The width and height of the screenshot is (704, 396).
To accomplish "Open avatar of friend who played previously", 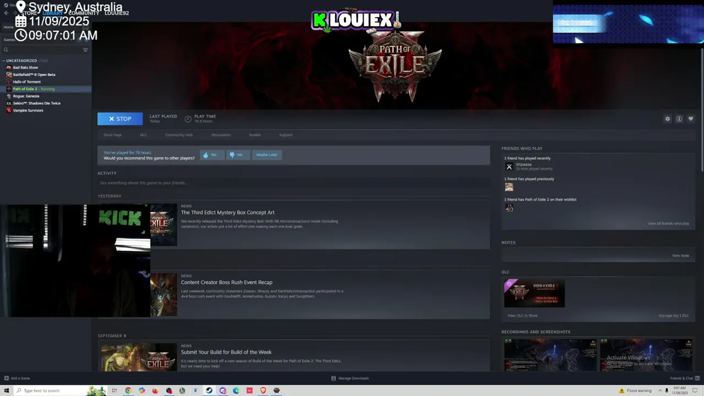I will (x=509, y=187).
